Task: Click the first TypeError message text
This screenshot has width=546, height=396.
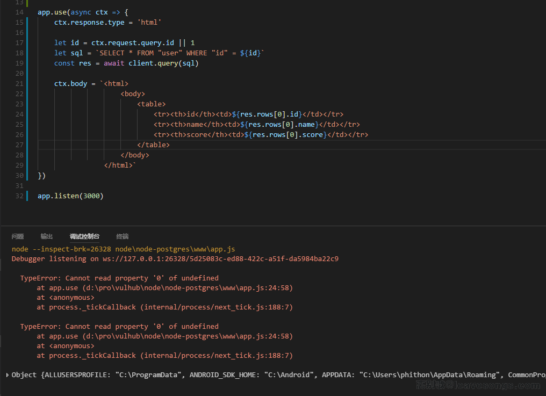Action: point(119,278)
